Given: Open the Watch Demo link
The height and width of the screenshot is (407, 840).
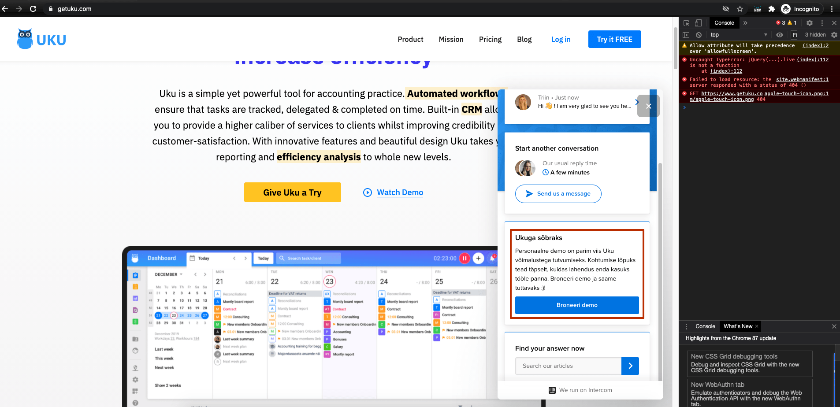Looking at the screenshot, I should click(400, 192).
